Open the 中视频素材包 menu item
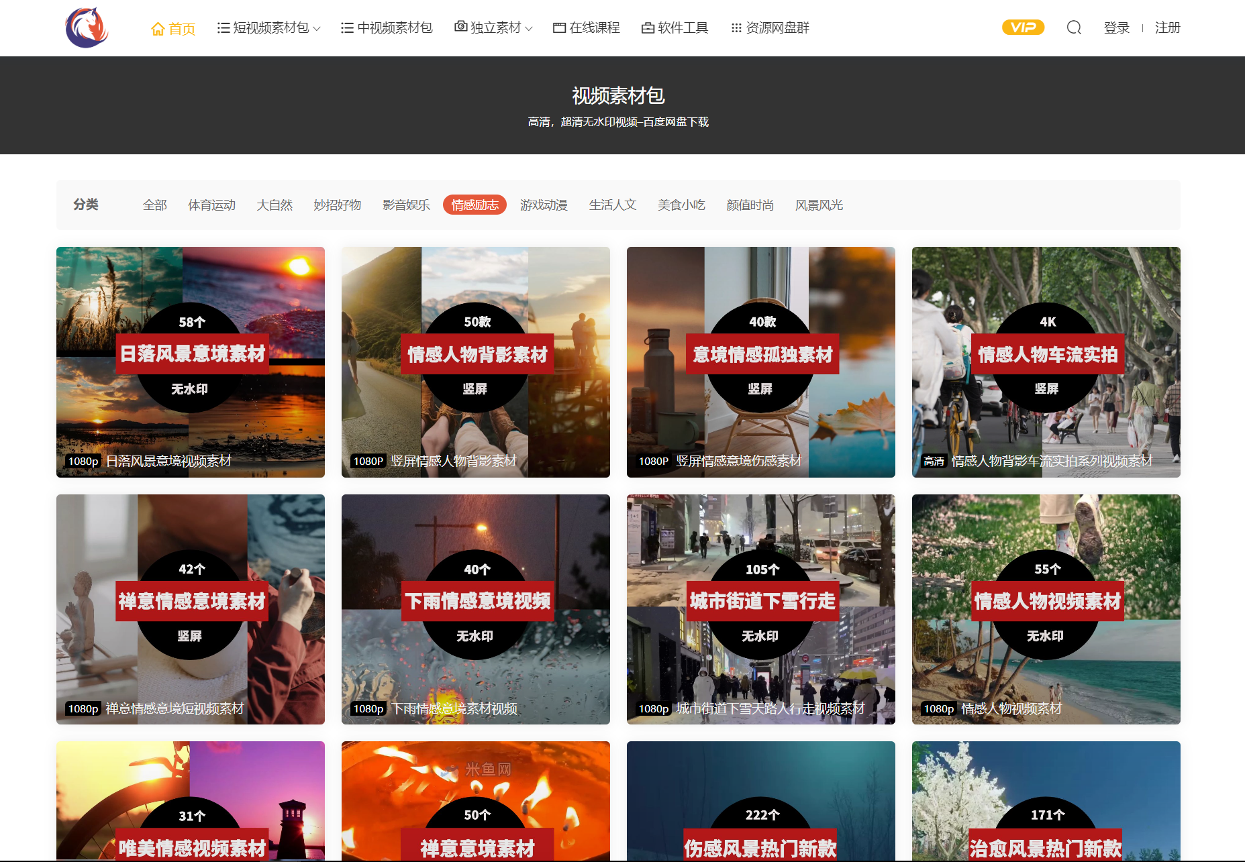This screenshot has width=1245, height=862. tap(395, 28)
